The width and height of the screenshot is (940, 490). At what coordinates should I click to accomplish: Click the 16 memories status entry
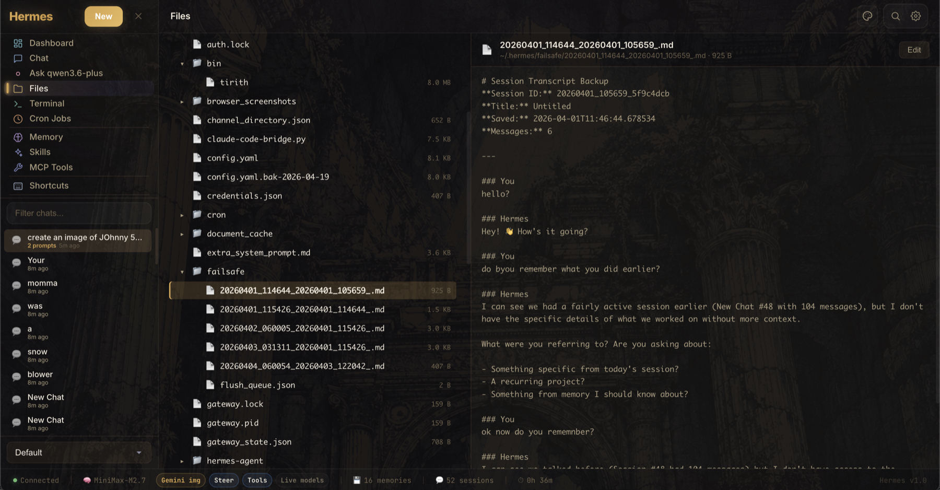tap(382, 480)
